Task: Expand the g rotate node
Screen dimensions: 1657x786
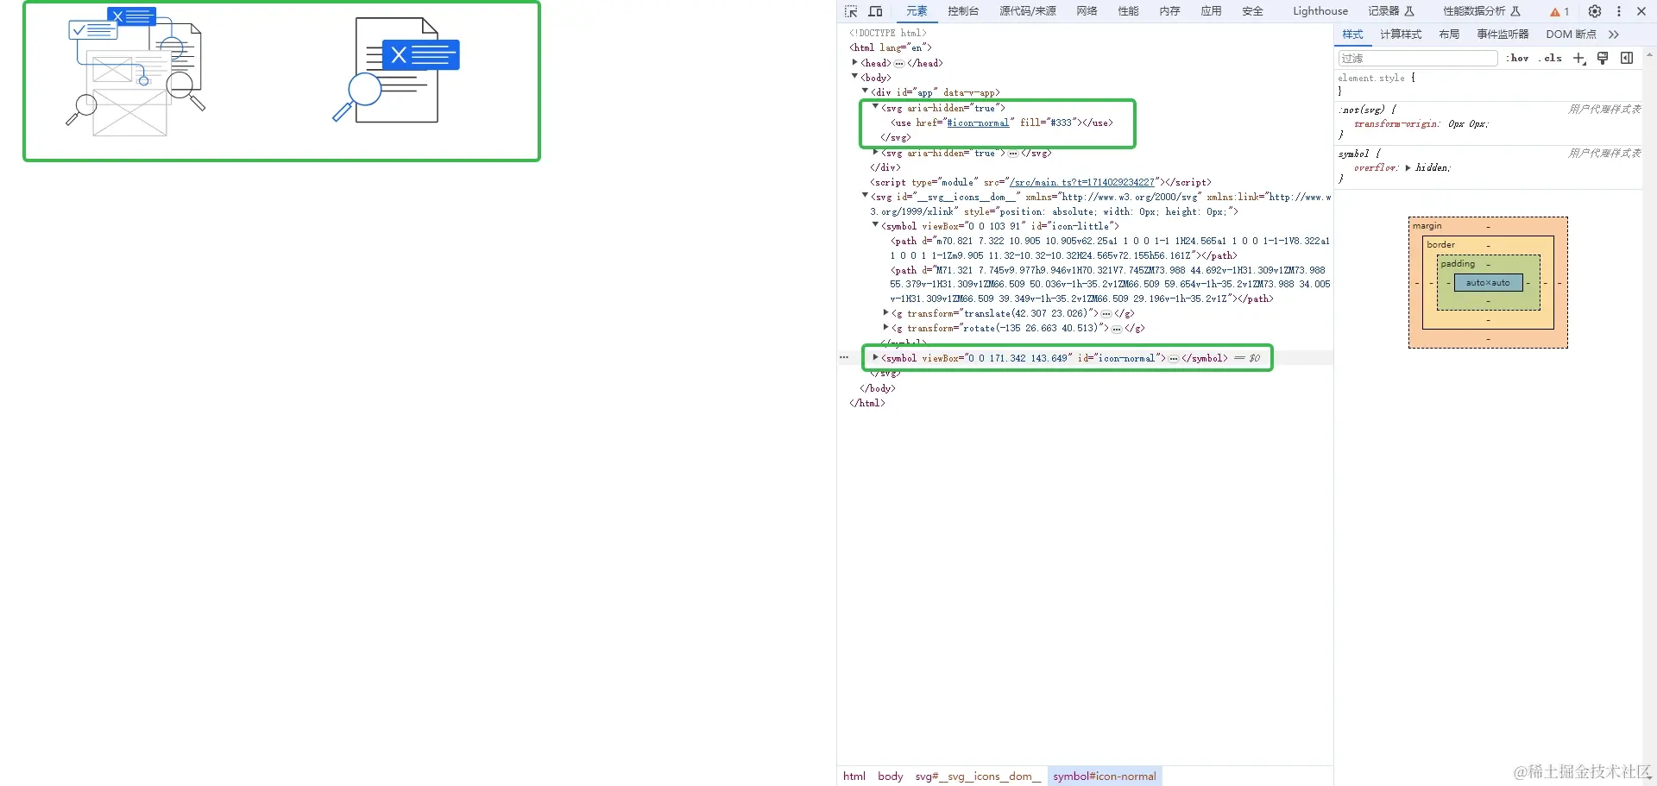Action: 886,328
